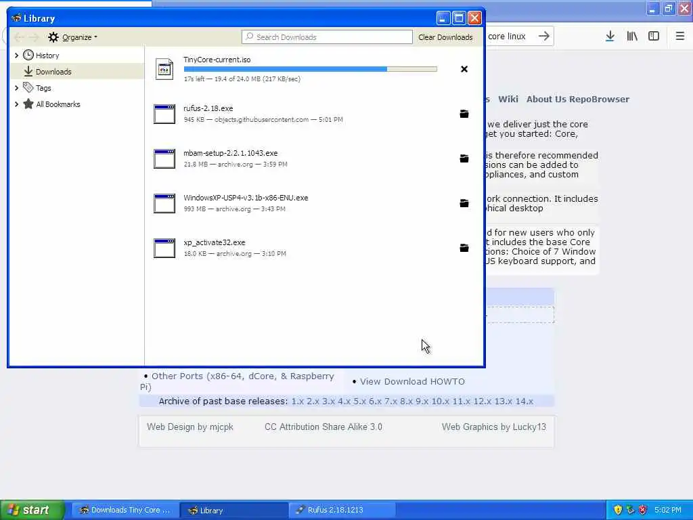Expand the History tree node
Image resolution: width=693 pixels, height=520 pixels.
coord(16,56)
